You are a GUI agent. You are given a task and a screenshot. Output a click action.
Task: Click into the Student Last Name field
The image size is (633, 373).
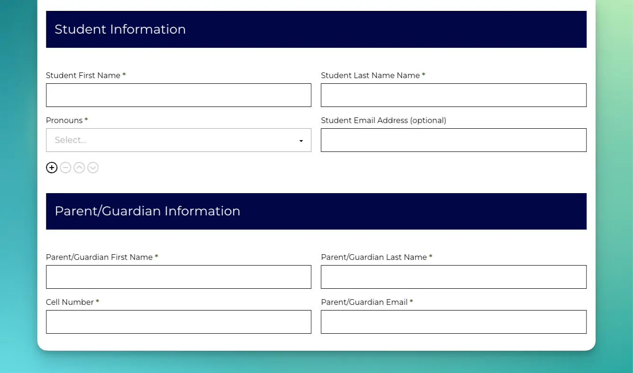point(453,95)
